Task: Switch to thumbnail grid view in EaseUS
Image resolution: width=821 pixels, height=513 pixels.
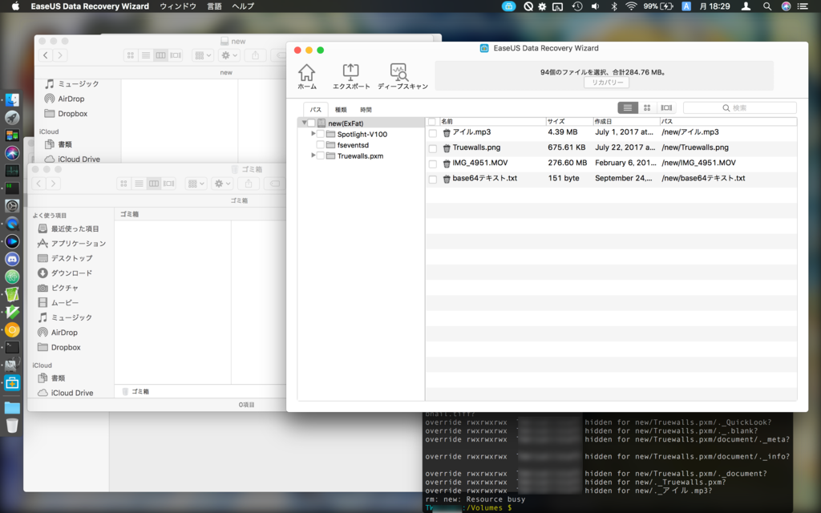Action: click(x=647, y=108)
